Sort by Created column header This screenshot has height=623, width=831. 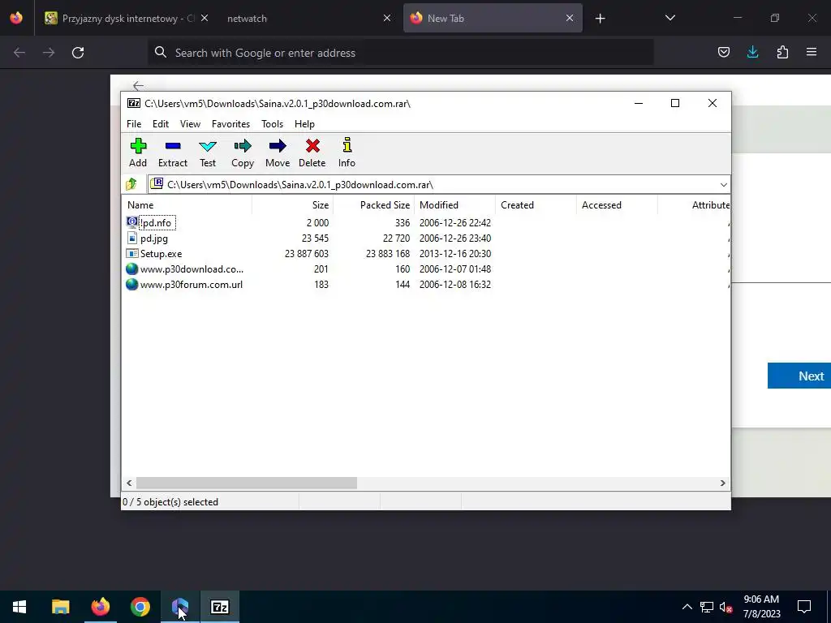536,205
